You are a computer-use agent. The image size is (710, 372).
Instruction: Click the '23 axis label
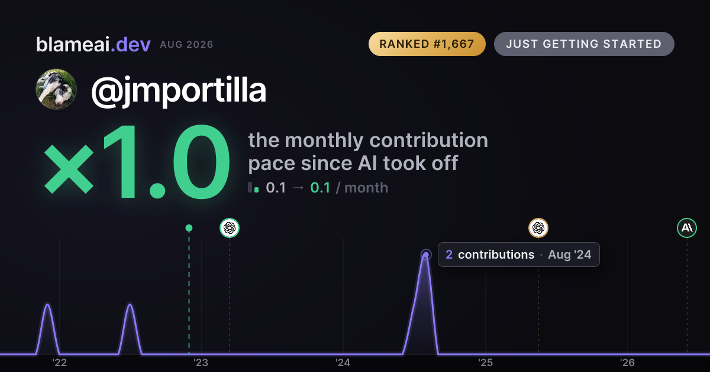point(201,362)
